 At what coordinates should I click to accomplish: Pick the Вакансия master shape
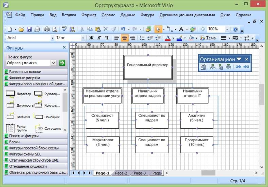18,116
